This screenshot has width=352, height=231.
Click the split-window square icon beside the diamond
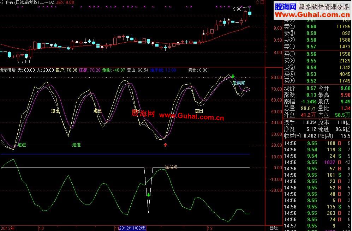(x=262, y=2)
